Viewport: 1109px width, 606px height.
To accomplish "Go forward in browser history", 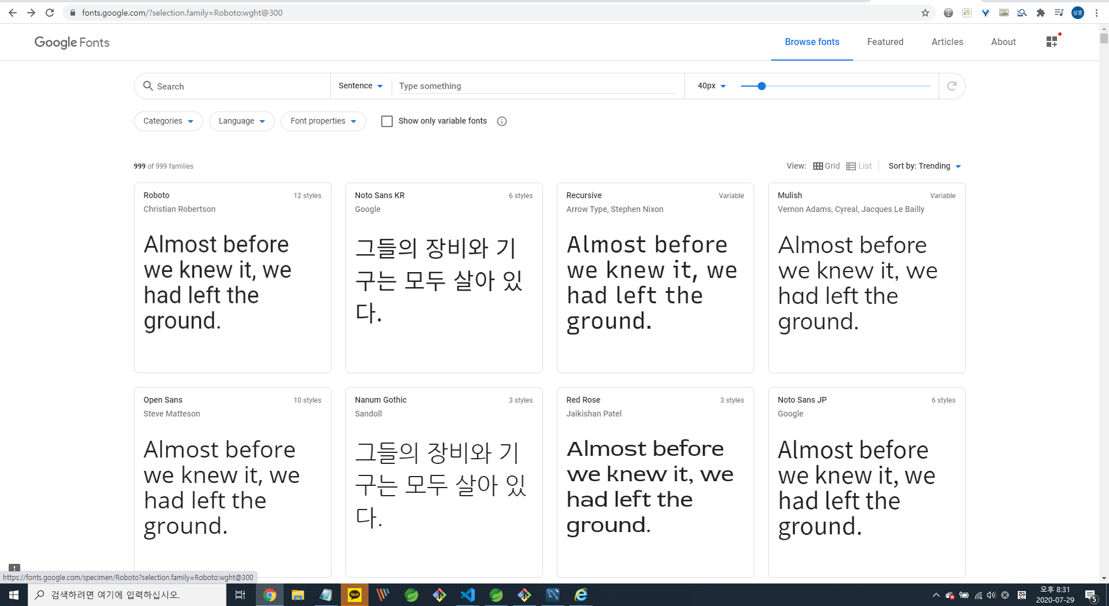I will (x=31, y=13).
